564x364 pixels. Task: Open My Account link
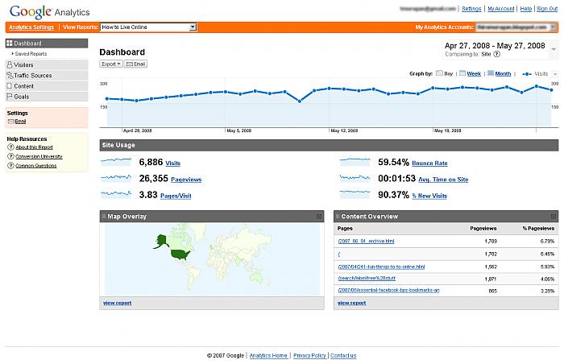click(x=500, y=9)
